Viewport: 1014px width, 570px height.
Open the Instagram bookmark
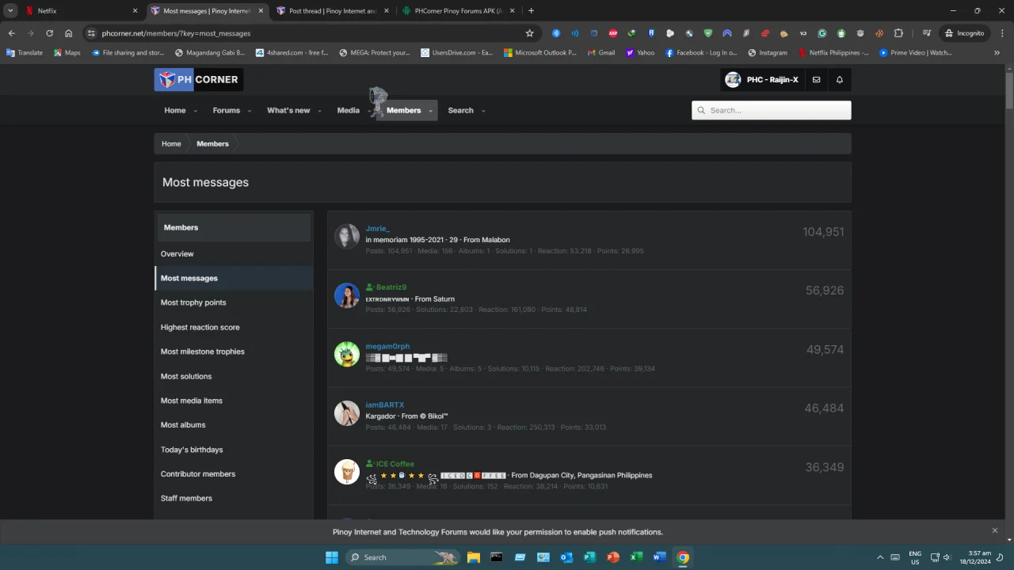(x=768, y=53)
